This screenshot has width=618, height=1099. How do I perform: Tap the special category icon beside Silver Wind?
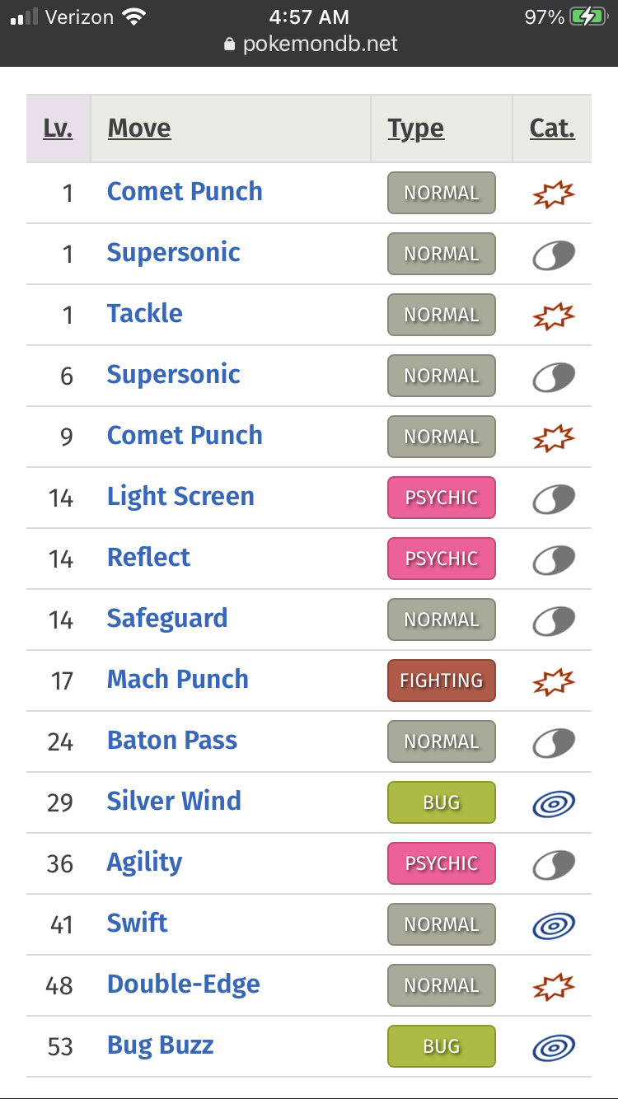click(x=553, y=802)
